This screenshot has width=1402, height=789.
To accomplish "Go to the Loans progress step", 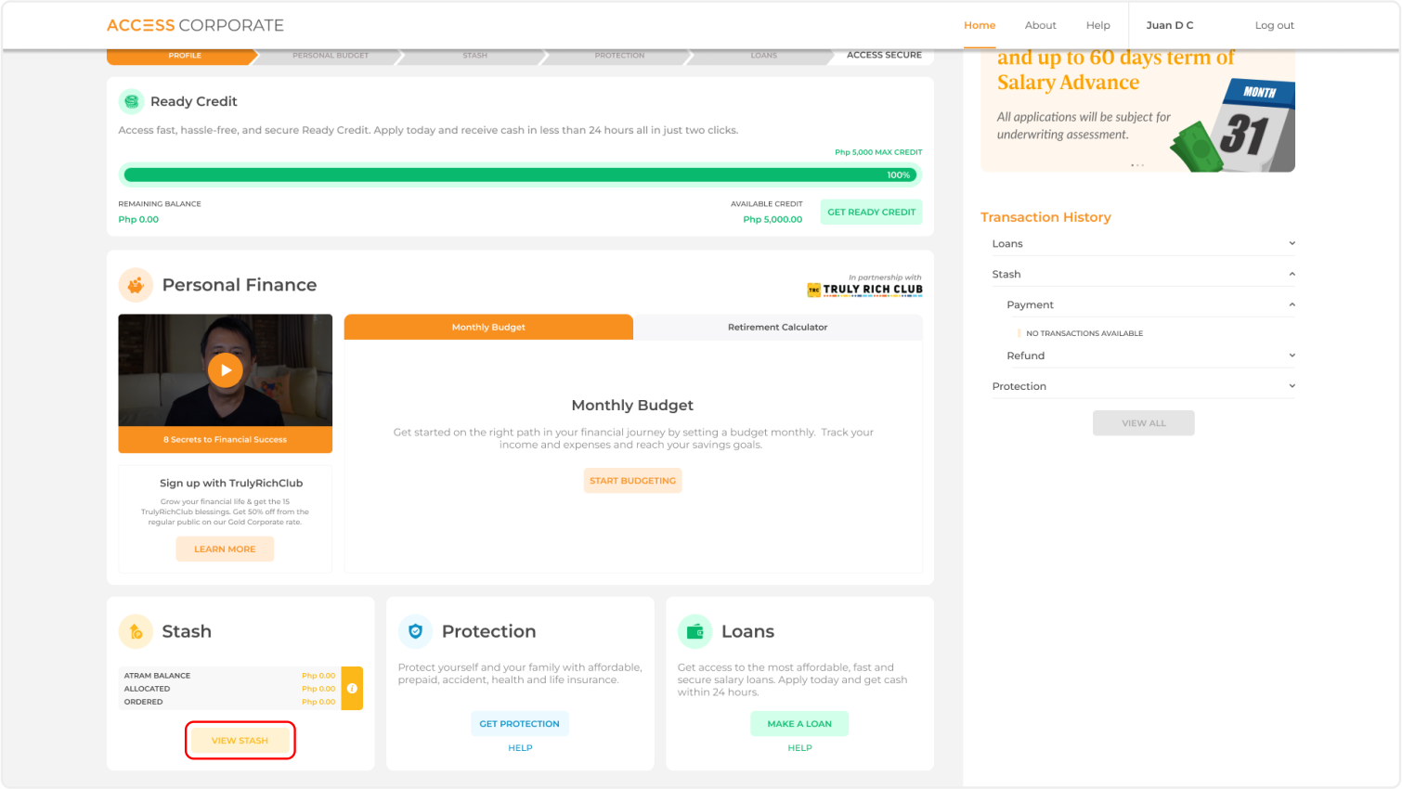I will pos(763,56).
